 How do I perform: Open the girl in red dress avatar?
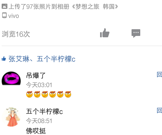coord(12,117)
